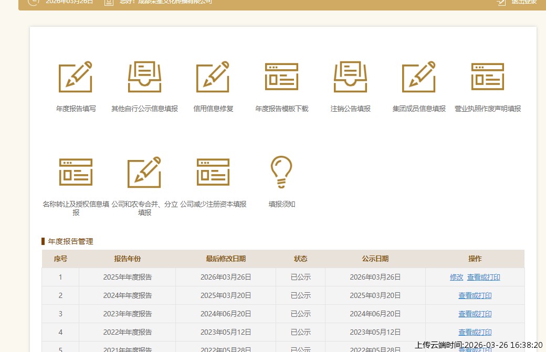Click 查看或打印 for the 2024年年度报告
This screenshot has height=352, width=546.
click(x=475, y=295)
